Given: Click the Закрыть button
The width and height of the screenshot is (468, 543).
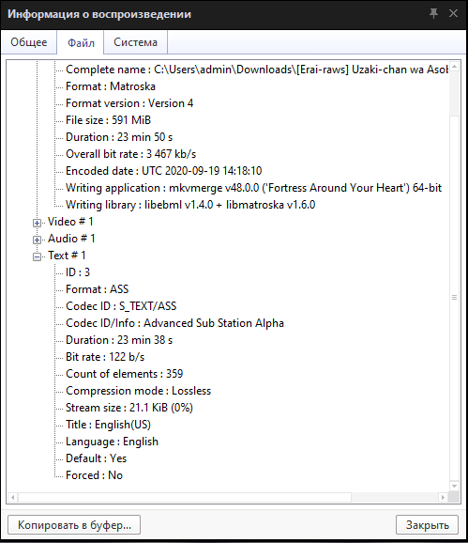Looking at the screenshot, I should [428, 525].
